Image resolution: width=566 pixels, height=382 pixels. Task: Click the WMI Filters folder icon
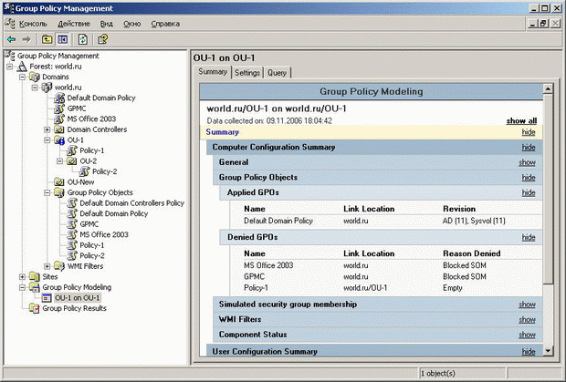[59, 266]
